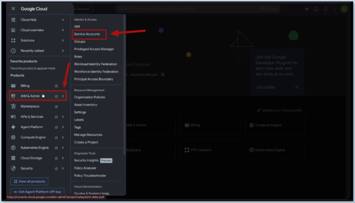Open Service Accounts from the submenu
The width and height of the screenshot is (355, 203).
coord(87,34)
